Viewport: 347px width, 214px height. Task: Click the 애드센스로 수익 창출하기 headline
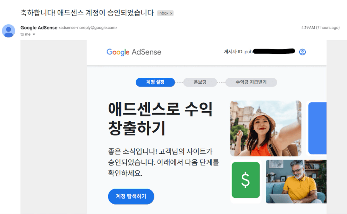coord(160,118)
